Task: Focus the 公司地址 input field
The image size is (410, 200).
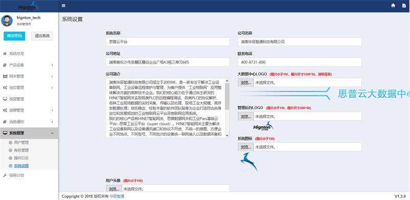Action: pos(168,62)
